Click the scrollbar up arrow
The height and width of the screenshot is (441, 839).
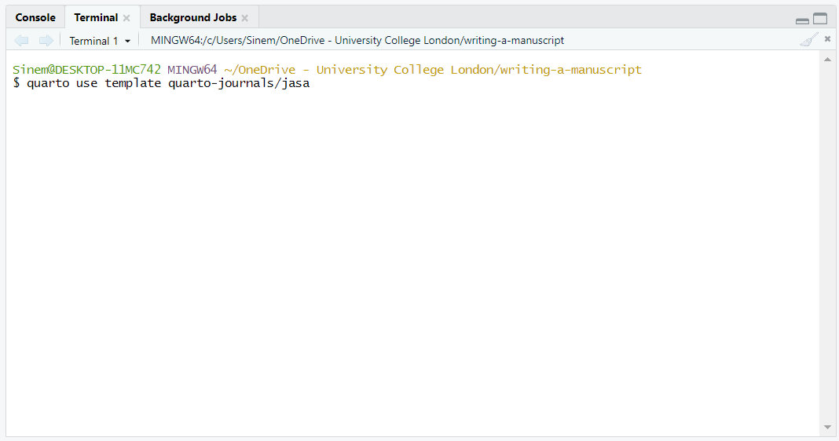(x=827, y=60)
